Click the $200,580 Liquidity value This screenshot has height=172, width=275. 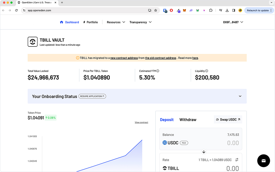click(x=207, y=77)
